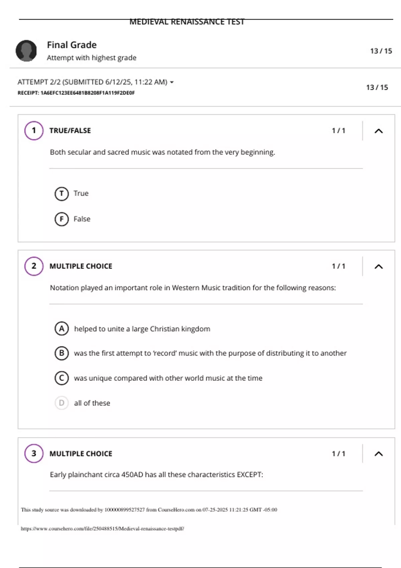Choose option B about recording music

tap(61, 353)
